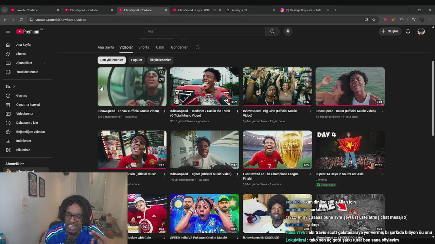Open Klipleriniz in sidebar
This screenshot has width=435, height=244.
point(23,150)
